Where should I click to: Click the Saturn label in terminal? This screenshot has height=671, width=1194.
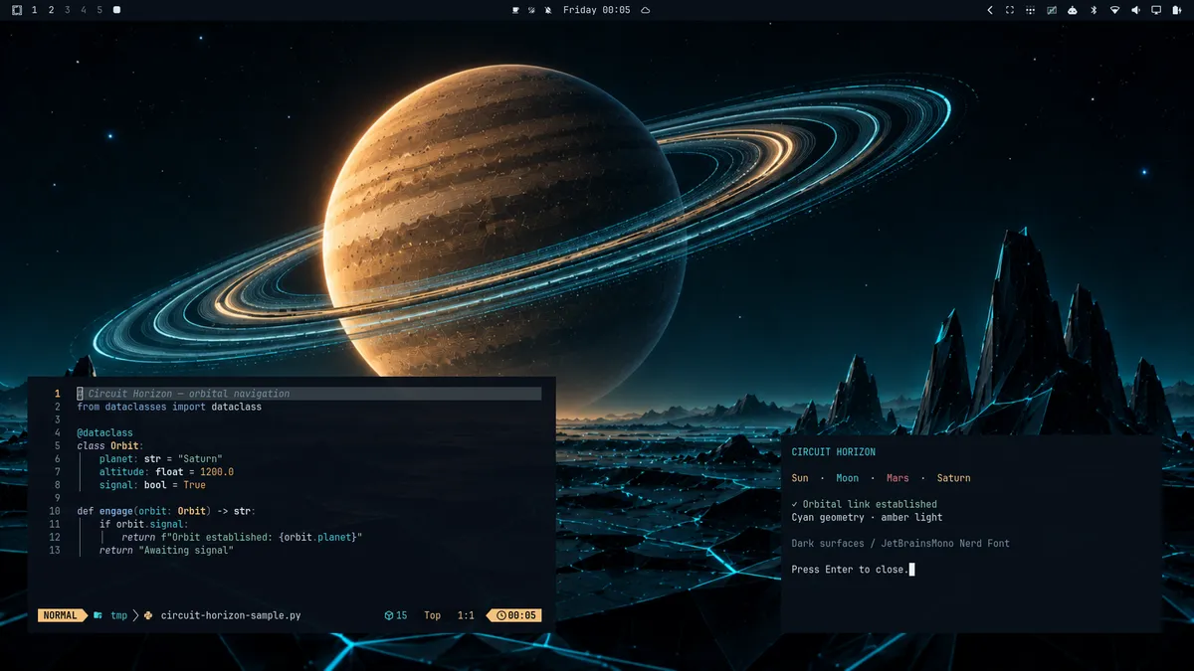[x=953, y=478]
